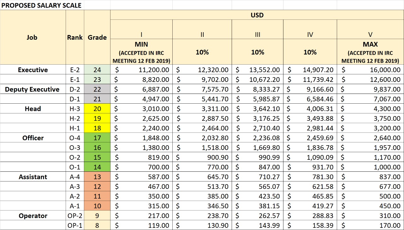Select the PROPOSED SALARY SCALE title cell
This screenshot has width=404, height=230.
pos(42,5)
